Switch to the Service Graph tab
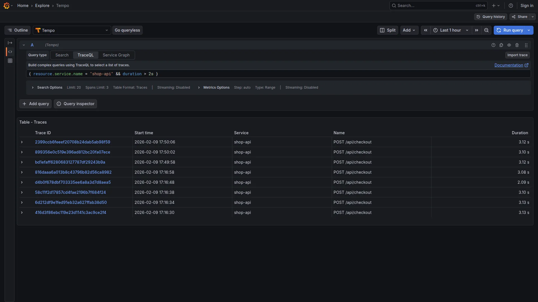 [x=116, y=55]
